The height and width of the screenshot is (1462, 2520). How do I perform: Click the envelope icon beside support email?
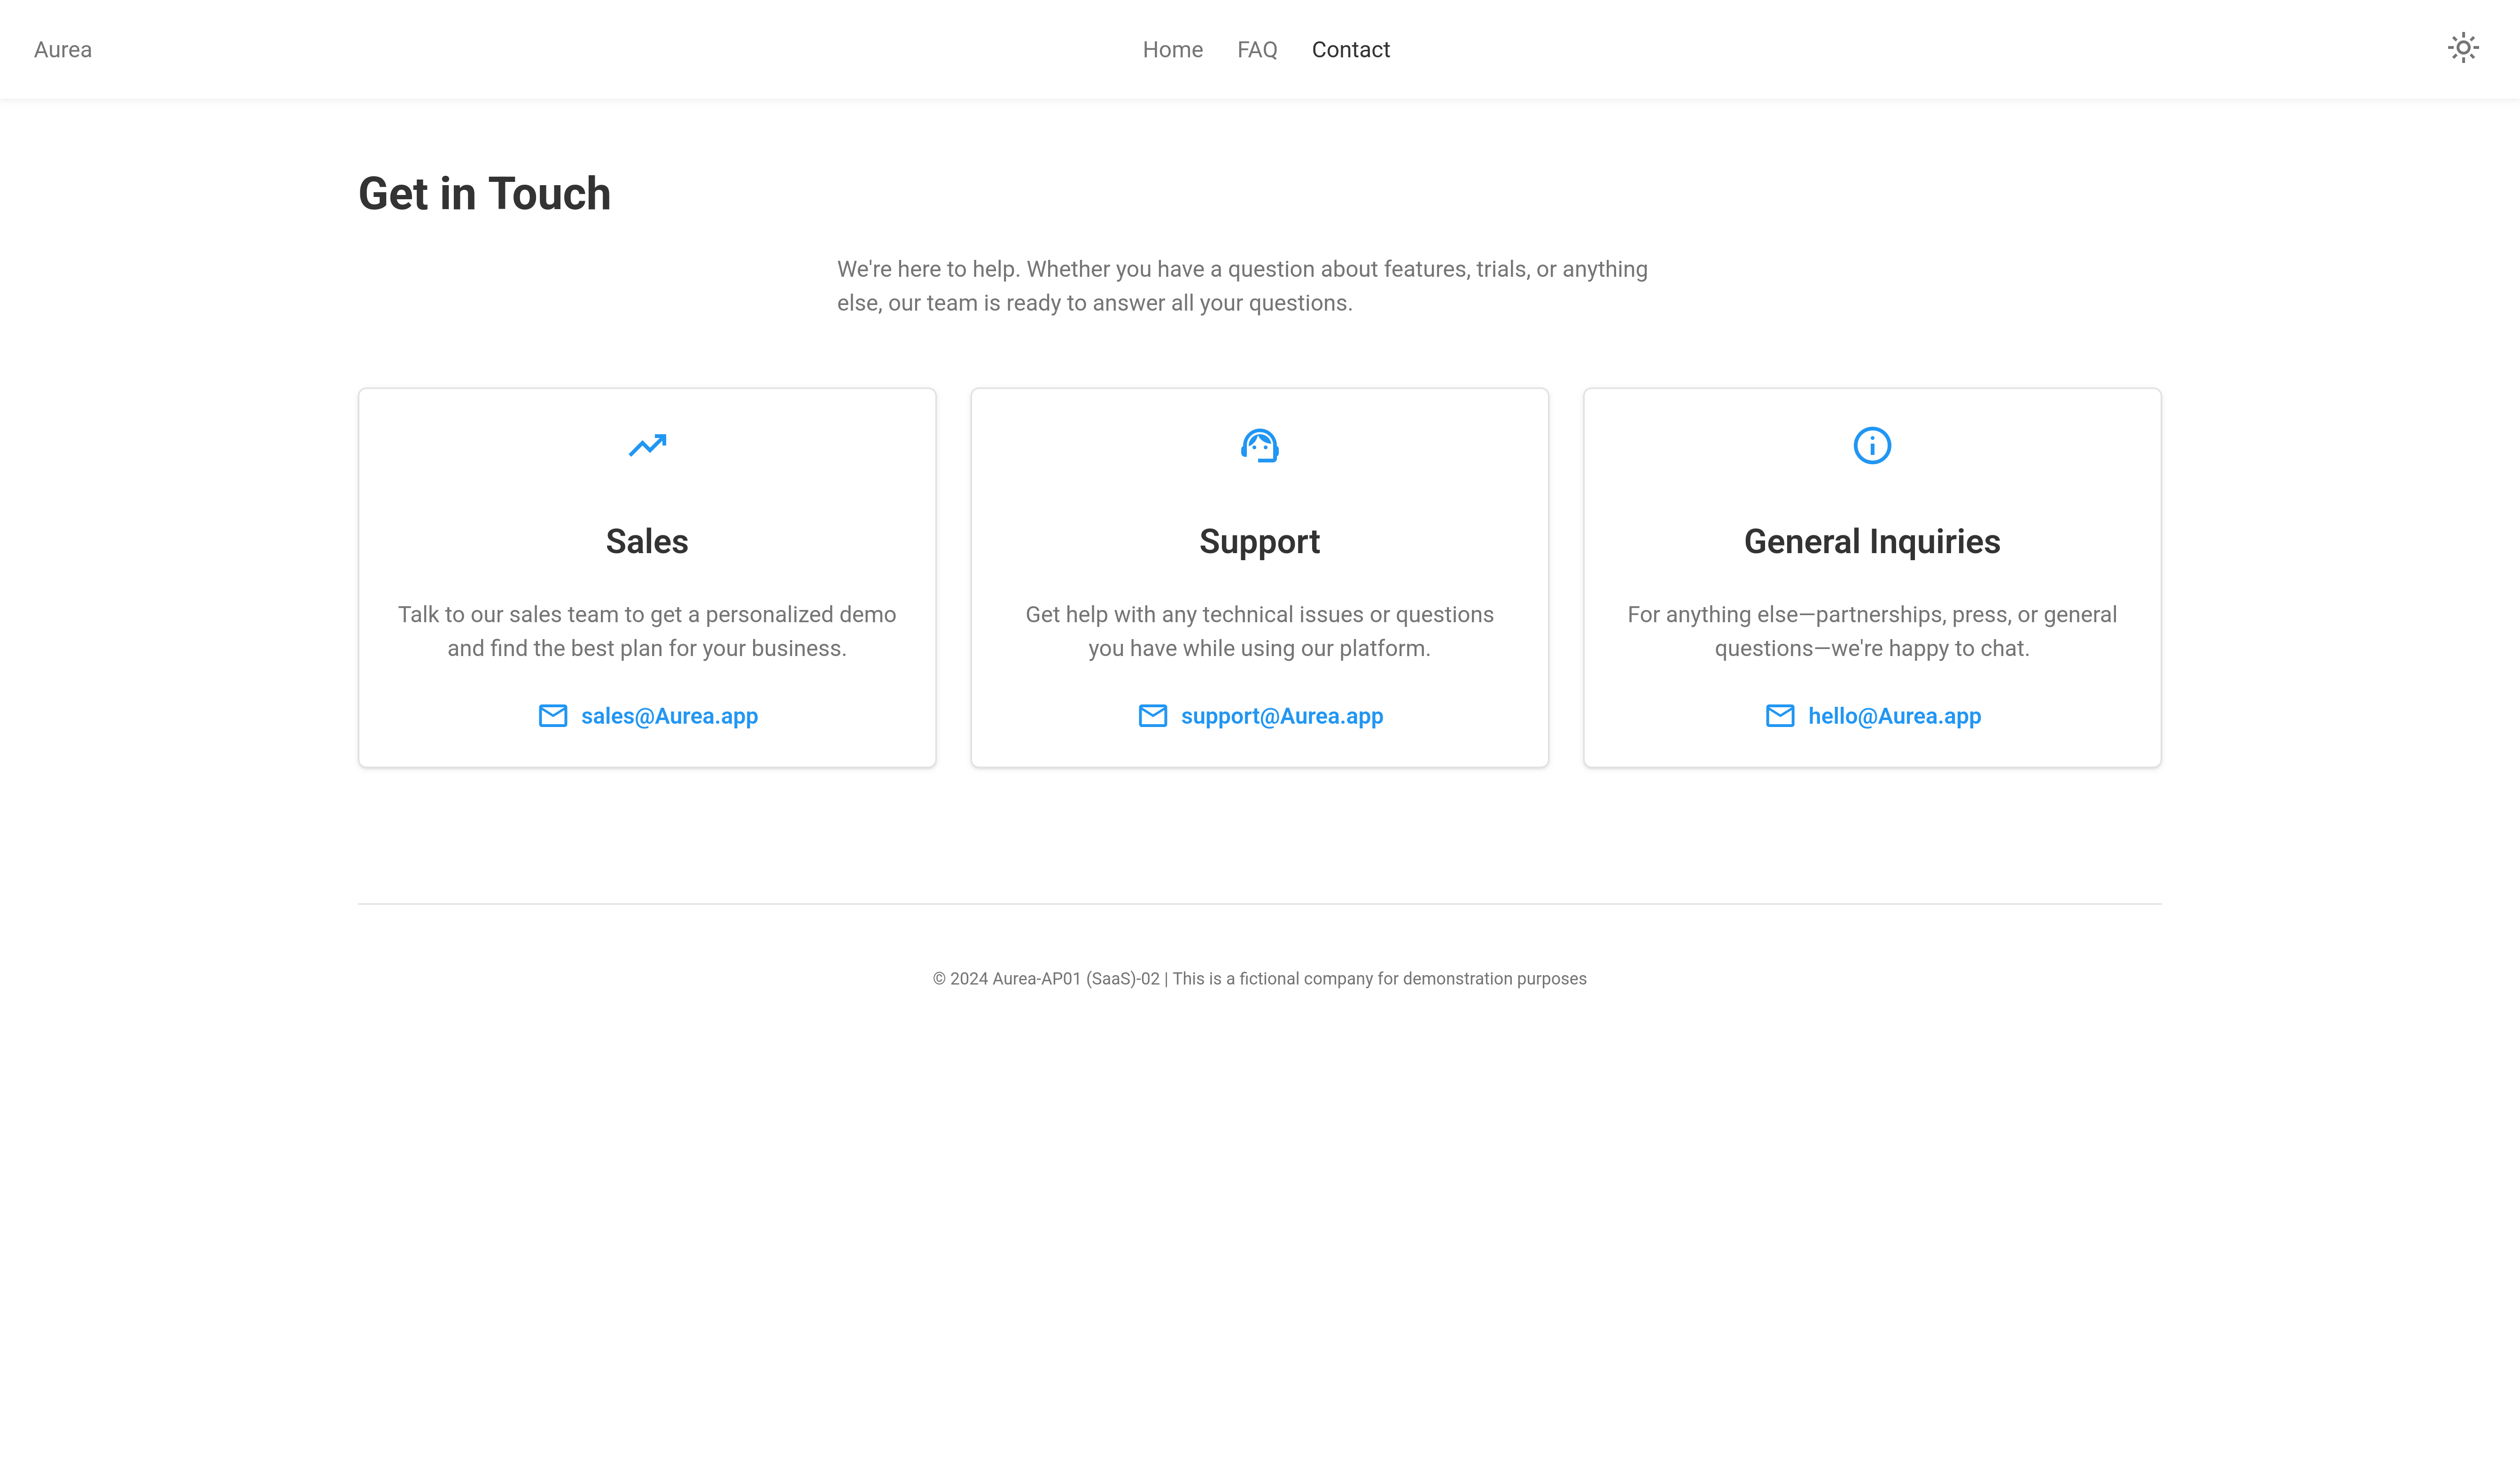1153,716
